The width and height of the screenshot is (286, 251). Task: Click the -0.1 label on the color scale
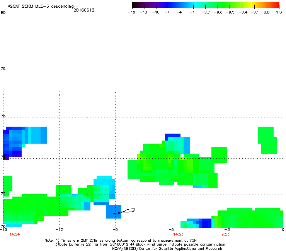tap(254, 12)
